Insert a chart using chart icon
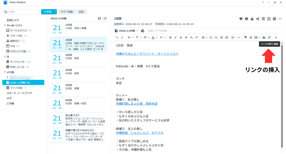286x154 pixels. pyautogui.click(x=264, y=37)
